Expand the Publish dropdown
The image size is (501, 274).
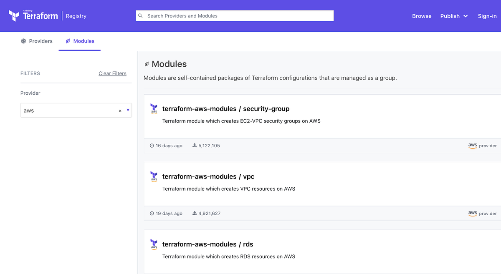pyautogui.click(x=454, y=16)
